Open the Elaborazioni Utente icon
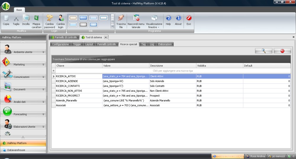This screenshot has width=296, height=159. click(x=8, y=124)
